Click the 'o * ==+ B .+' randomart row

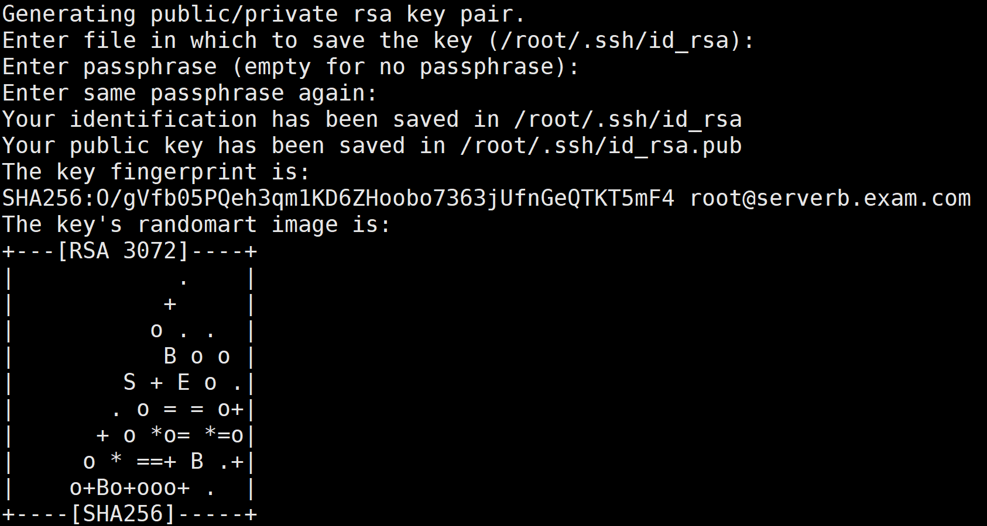[163, 462]
